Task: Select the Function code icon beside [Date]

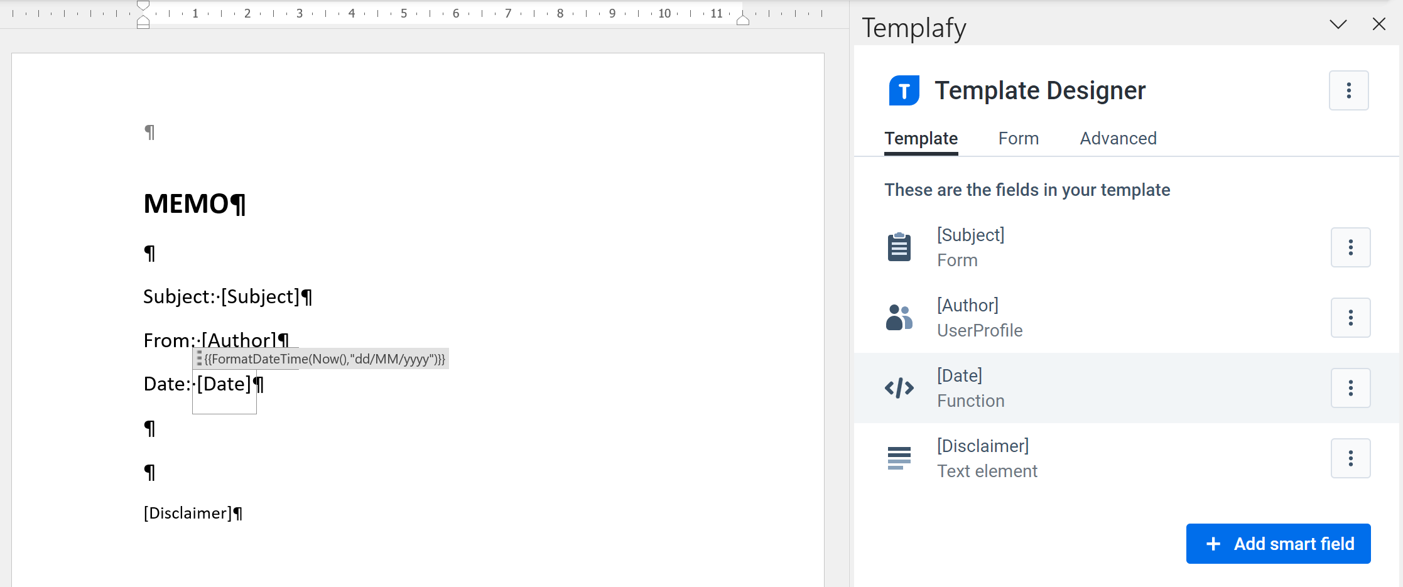Action: pyautogui.click(x=899, y=387)
